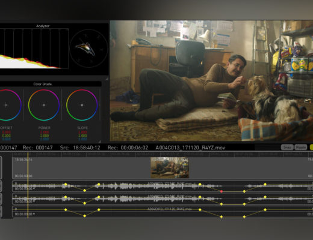Screen dimensions: 313x240
Task: Enable the Snap button
Action: click(287, 147)
